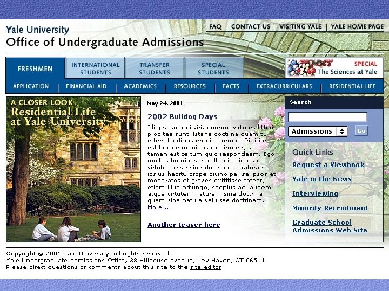
Task: Expand the Admissions search scope dropdown
Action: 318,131
